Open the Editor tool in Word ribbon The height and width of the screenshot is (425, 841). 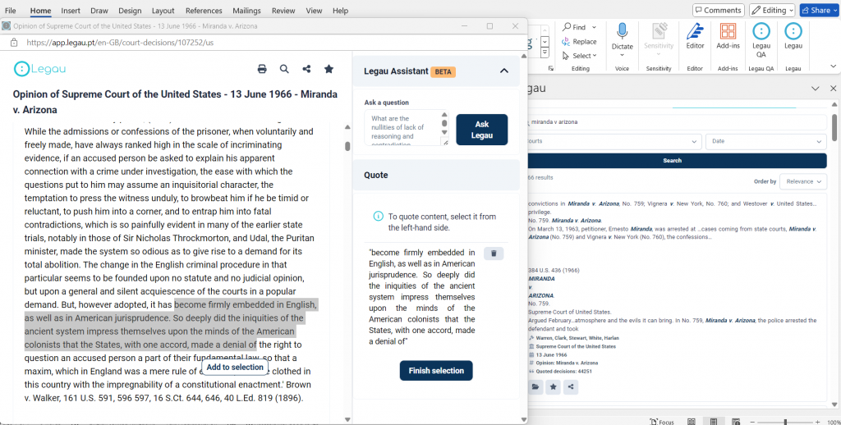click(695, 36)
